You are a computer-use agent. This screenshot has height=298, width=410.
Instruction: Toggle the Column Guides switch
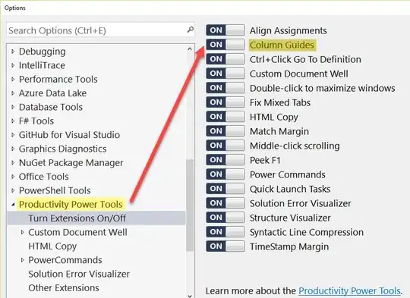225,45
